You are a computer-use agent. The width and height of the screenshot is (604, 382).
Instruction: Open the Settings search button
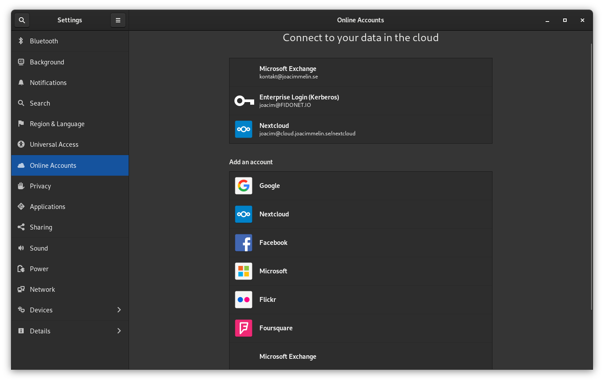click(22, 20)
